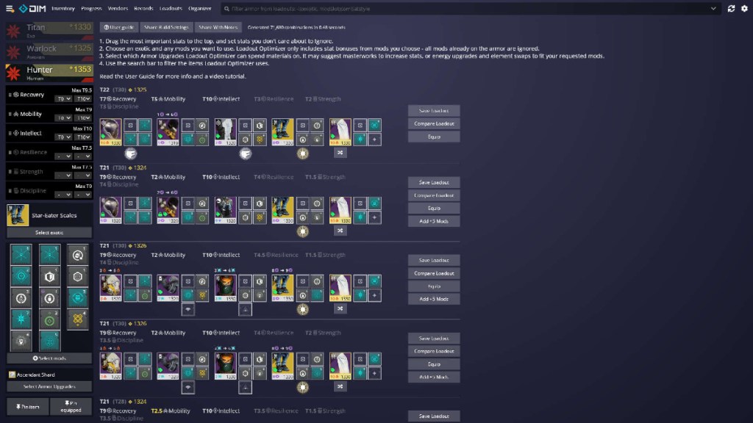Open the Recovery minimum tier dropdown
This screenshot has height=423, width=753.
click(x=65, y=98)
